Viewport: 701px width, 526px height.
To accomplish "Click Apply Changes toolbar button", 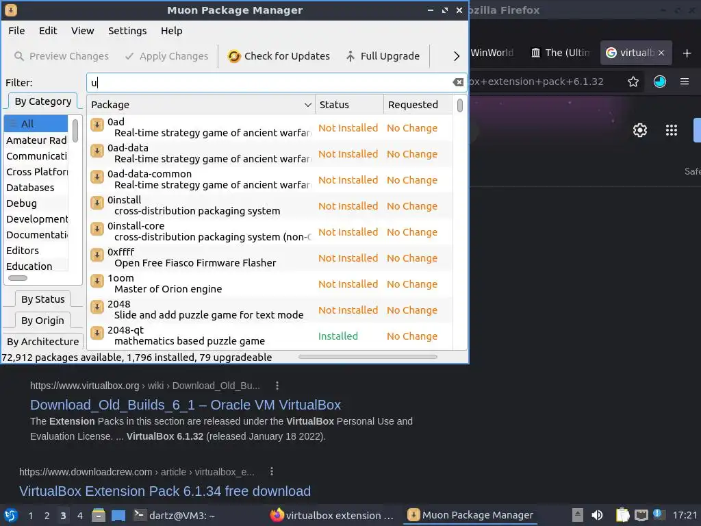I will click(167, 56).
